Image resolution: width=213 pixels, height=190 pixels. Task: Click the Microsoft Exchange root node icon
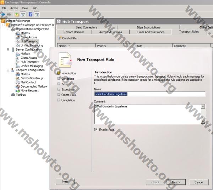pos(3,21)
